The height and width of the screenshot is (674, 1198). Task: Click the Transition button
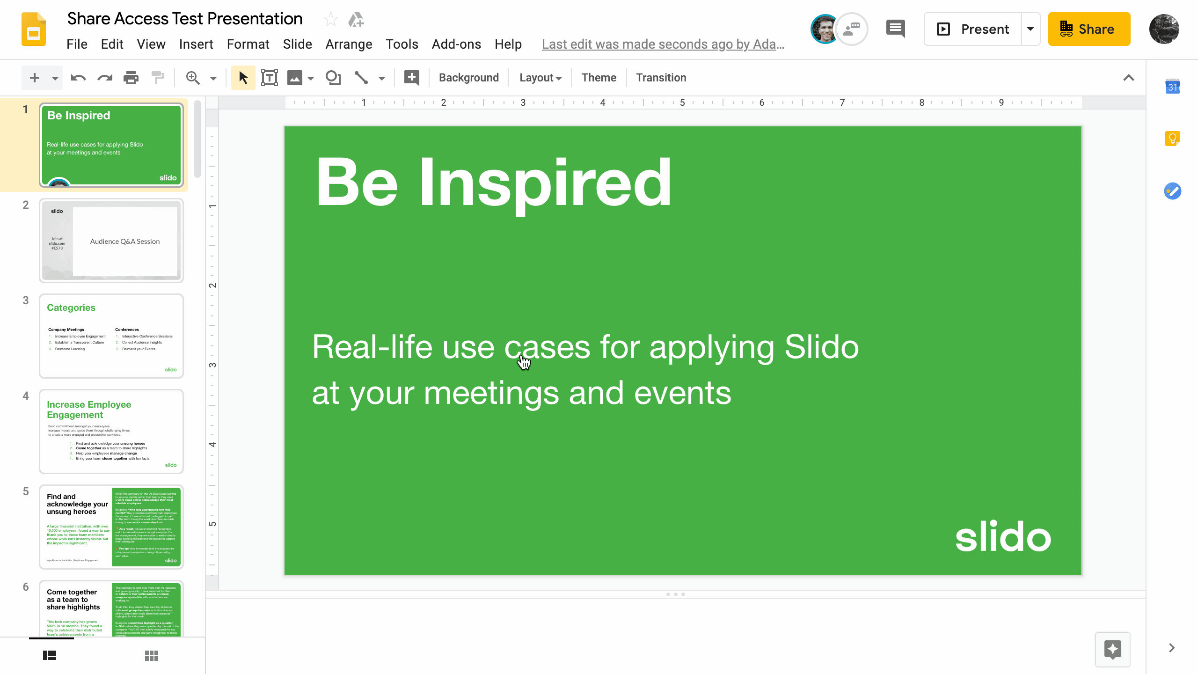point(661,78)
